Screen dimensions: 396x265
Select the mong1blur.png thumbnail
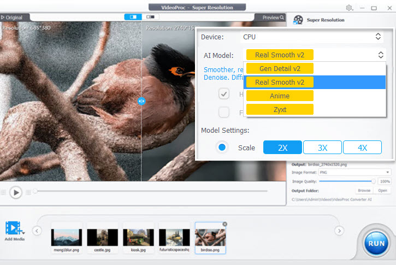pos(67,238)
